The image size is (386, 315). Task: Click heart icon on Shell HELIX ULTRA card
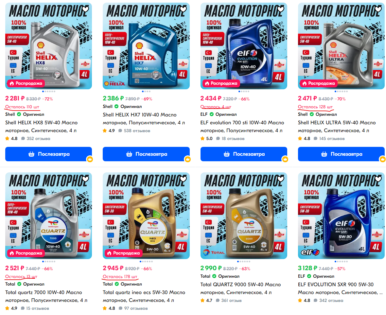(378, 9)
